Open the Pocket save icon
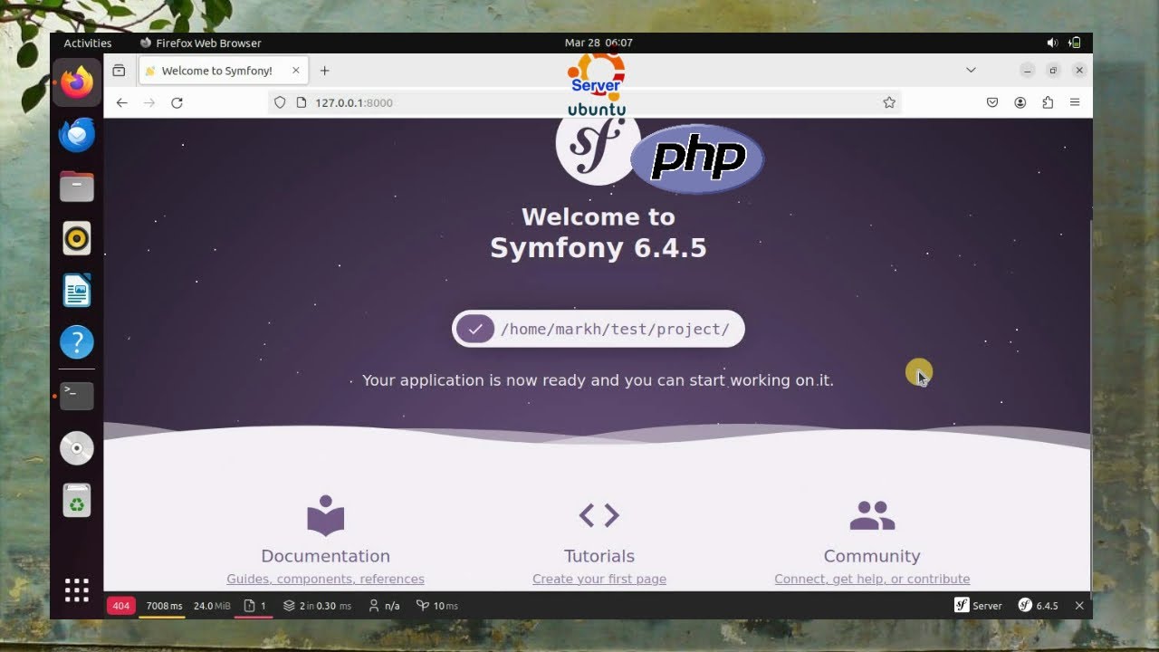 pyautogui.click(x=992, y=102)
